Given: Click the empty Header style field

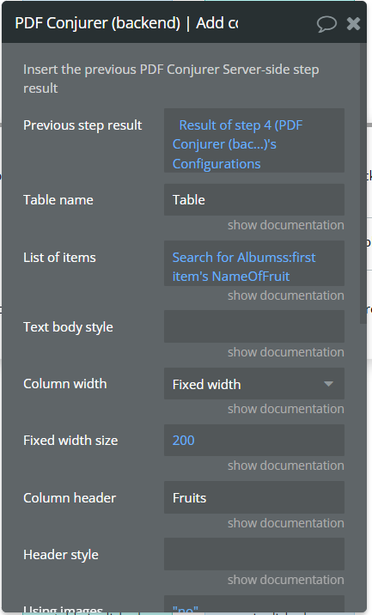Looking at the screenshot, I should (254, 554).
